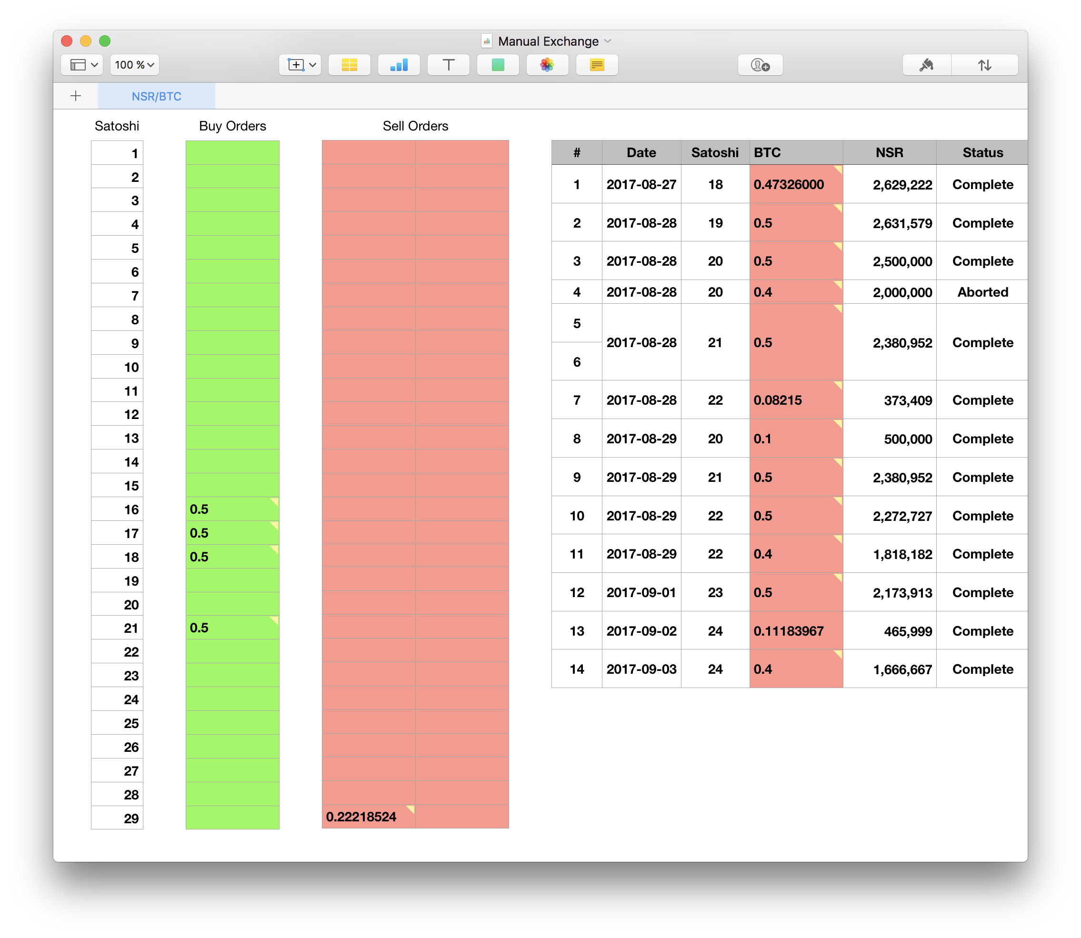Select the empty buy order at Satoshi 25
1081x938 pixels.
coord(232,723)
